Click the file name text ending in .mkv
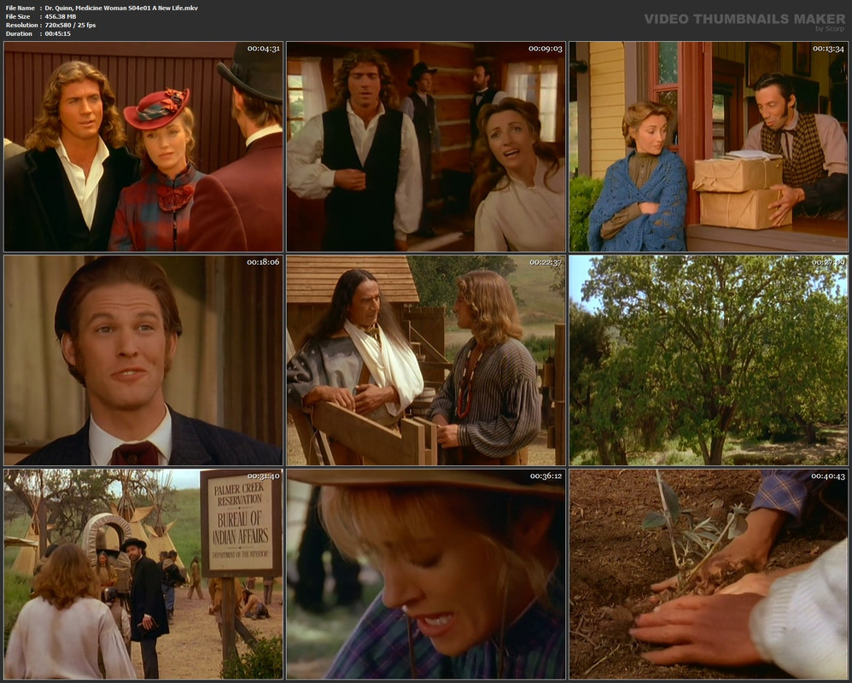 [121, 9]
